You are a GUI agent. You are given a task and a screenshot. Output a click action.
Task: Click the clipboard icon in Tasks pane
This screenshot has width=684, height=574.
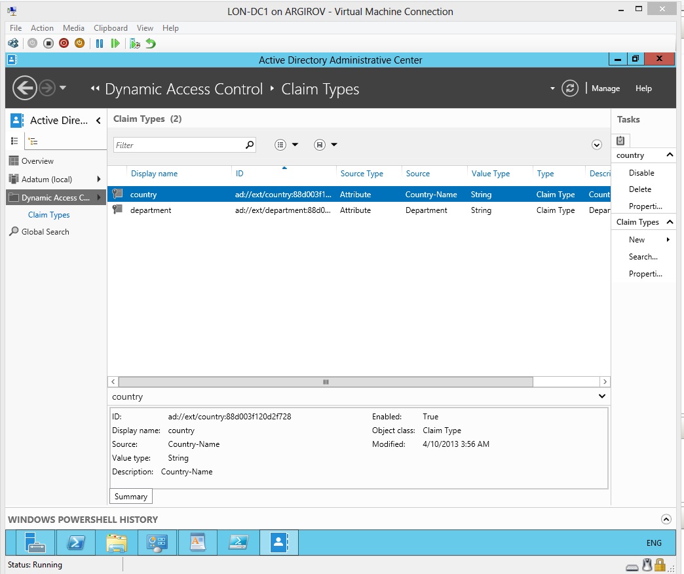tap(620, 140)
